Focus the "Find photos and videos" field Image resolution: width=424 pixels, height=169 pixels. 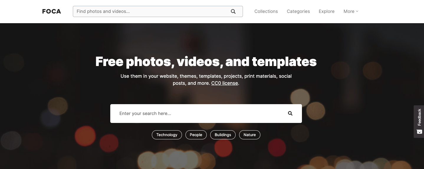[150, 11]
